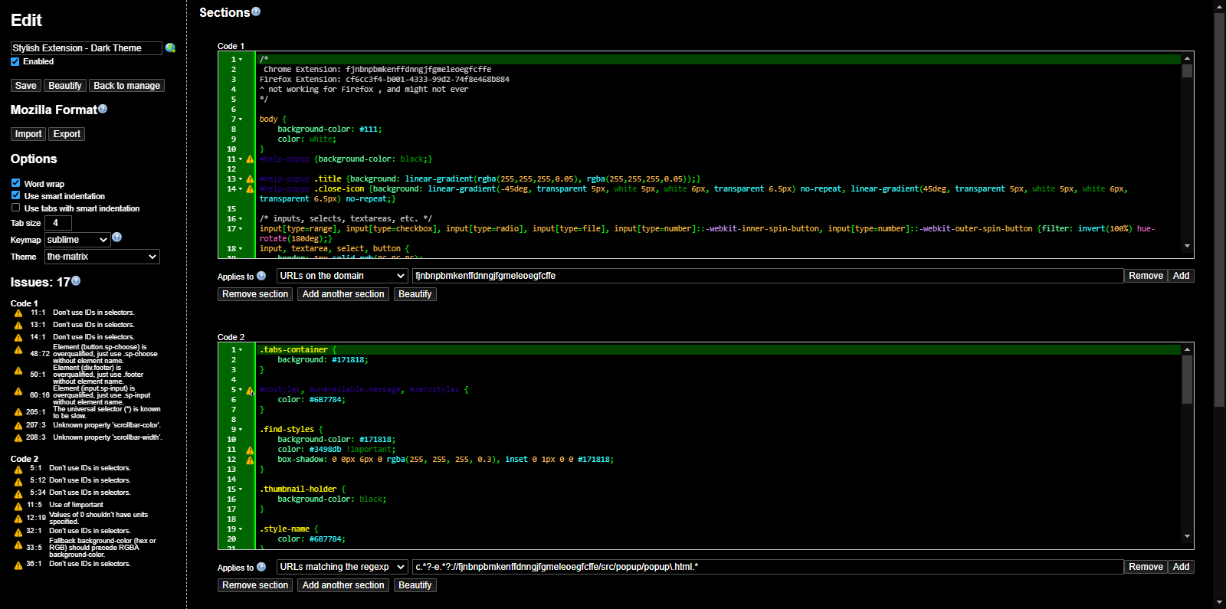Screen dimensions: 1226x609
Task: Click the gutter warning on Code 2 line 12
Action: pos(250,460)
